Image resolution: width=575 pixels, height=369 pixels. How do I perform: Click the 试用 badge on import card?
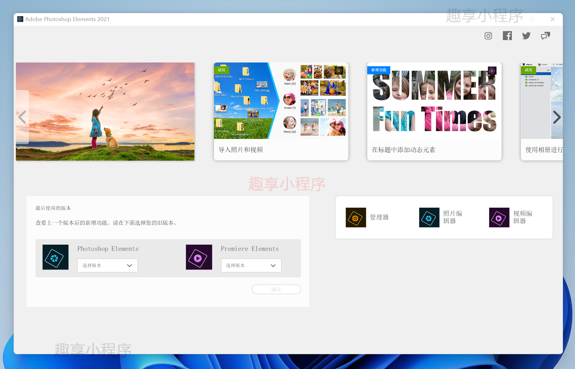click(221, 70)
